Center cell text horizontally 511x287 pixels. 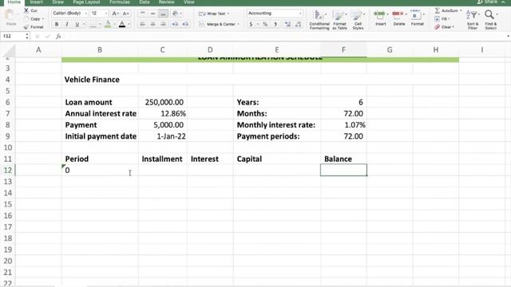pos(153,25)
